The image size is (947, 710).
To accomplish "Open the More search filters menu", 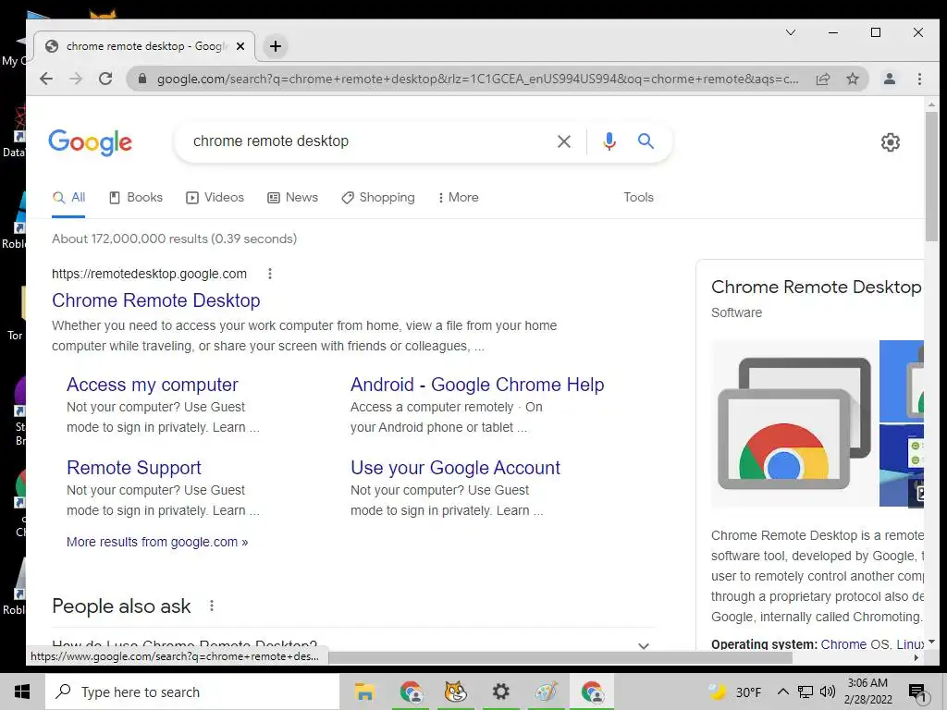I will coord(459,198).
